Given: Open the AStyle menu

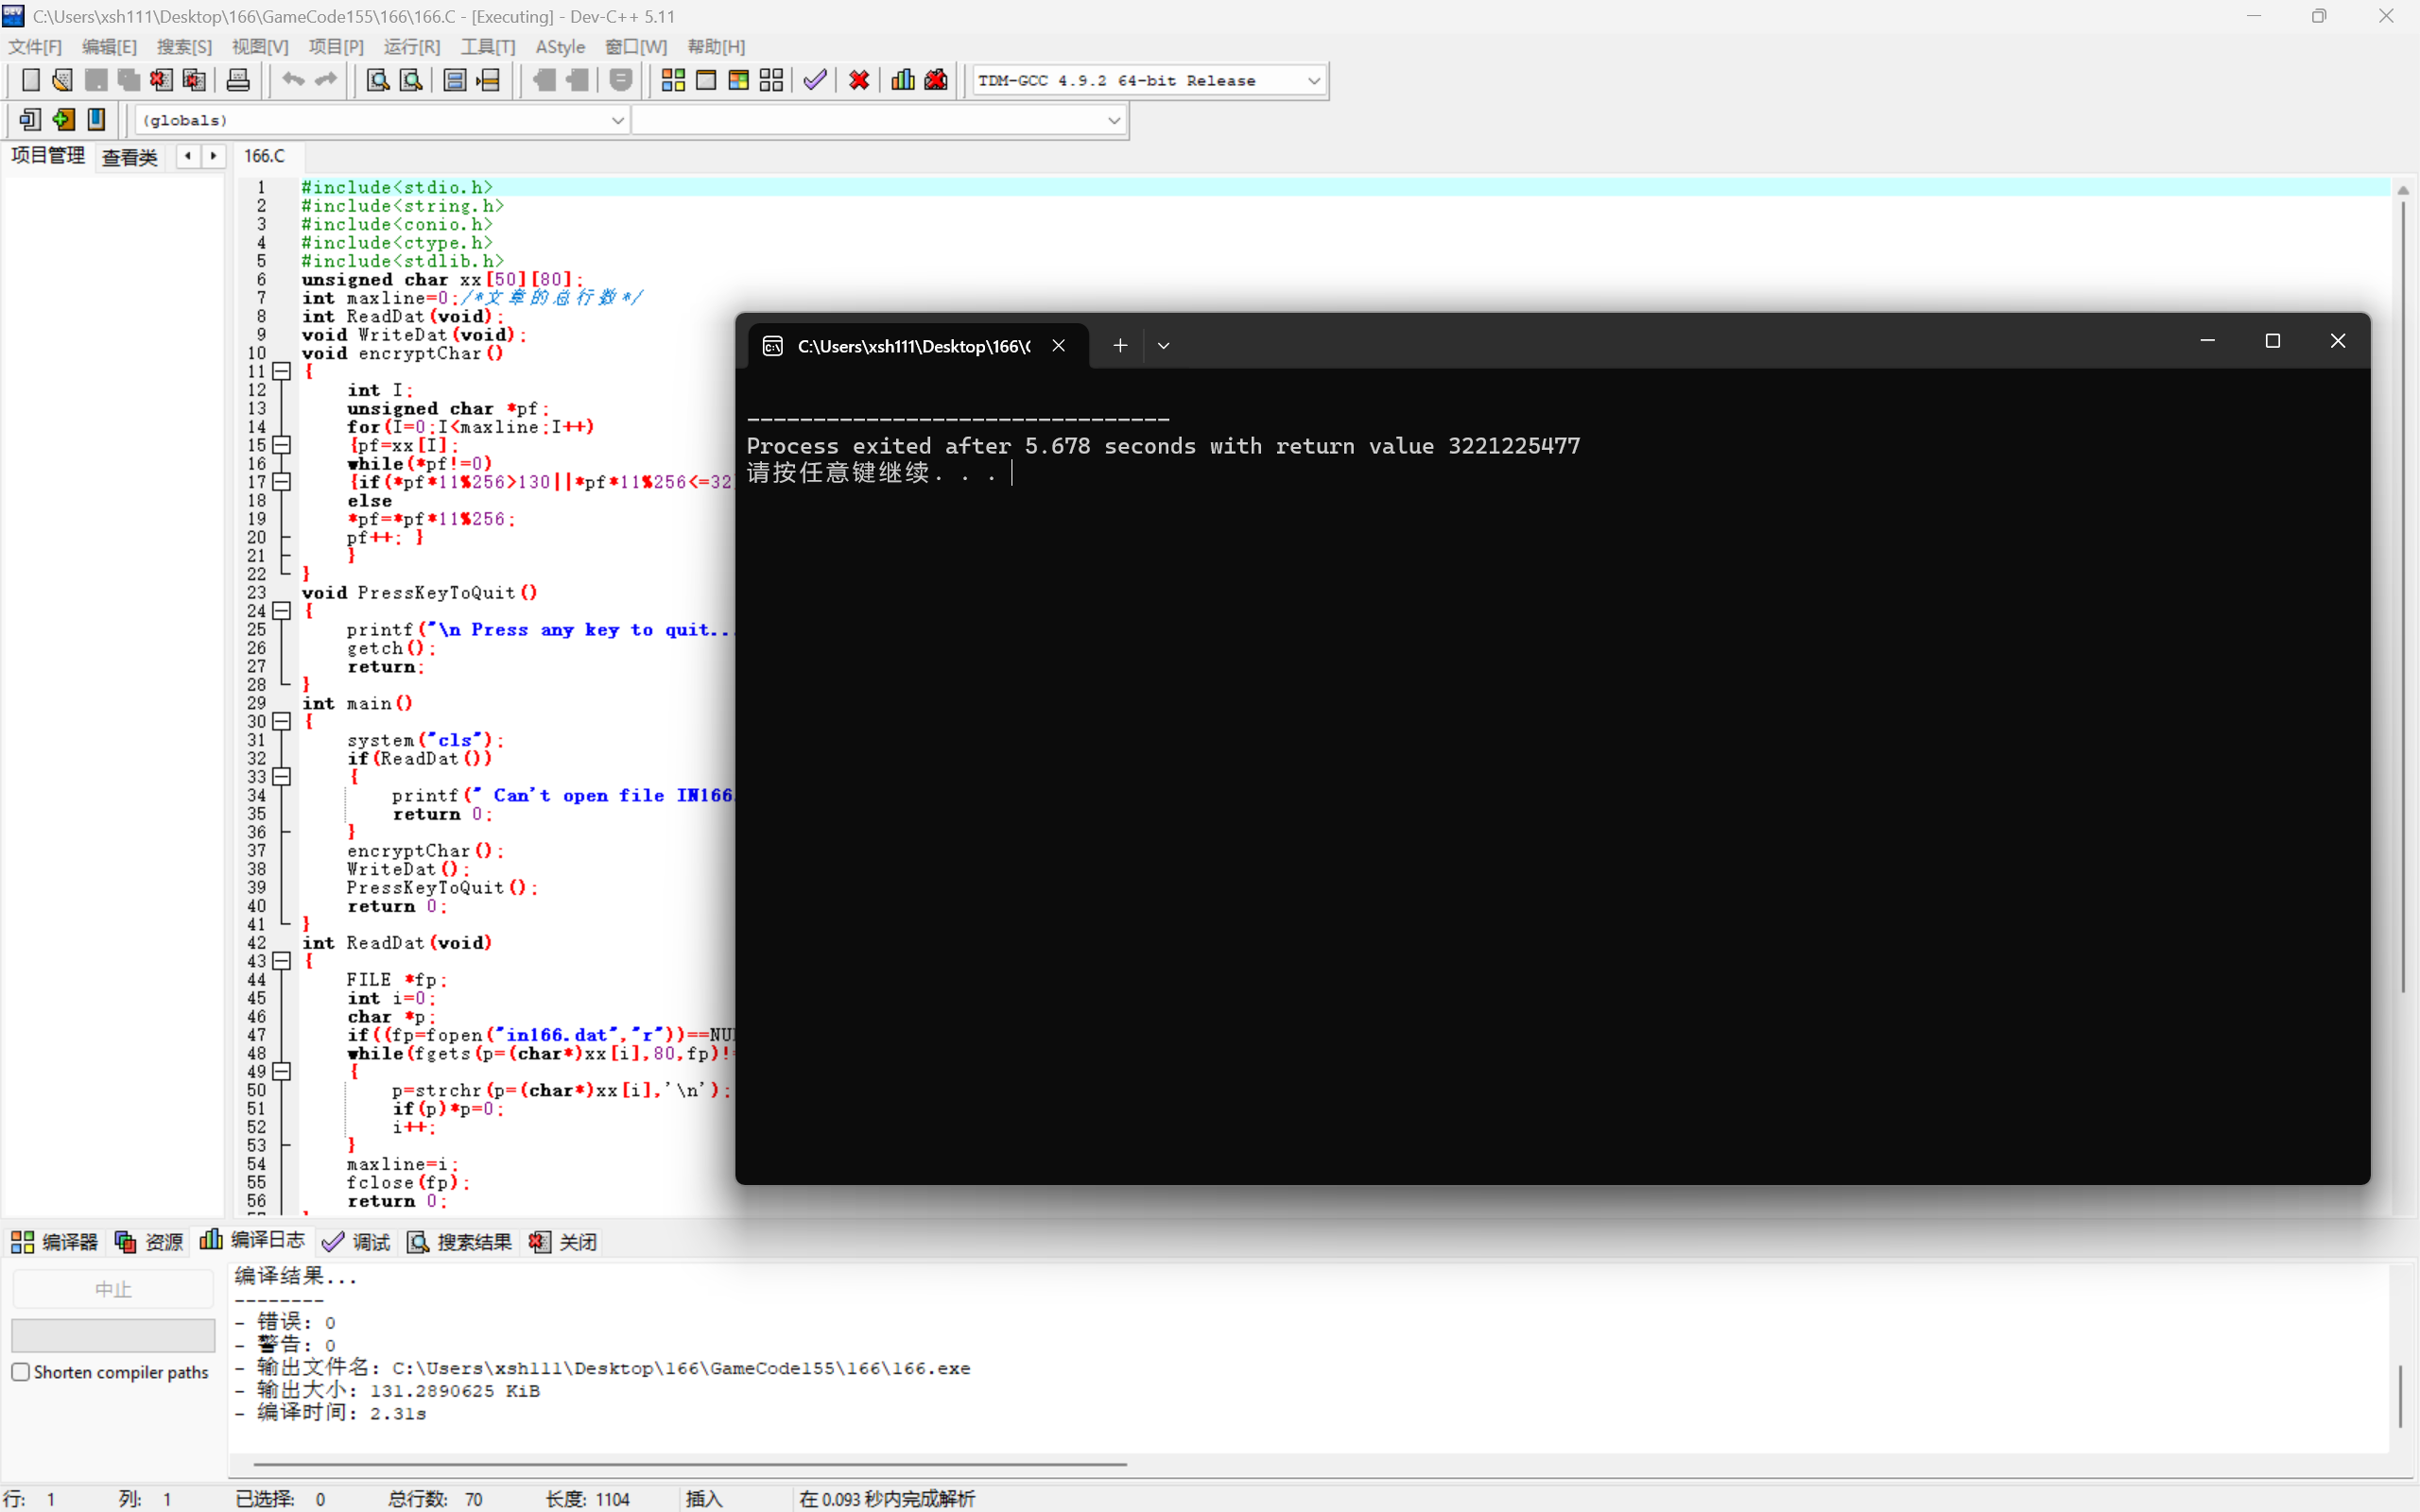Looking at the screenshot, I should coord(560,47).
